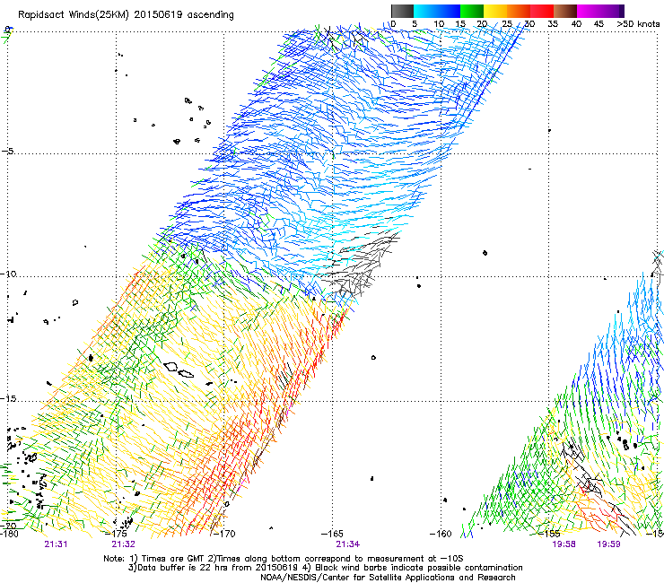Pick the red 30-35 knots legend segment
This screenshot has width=664, height=583.
(542, 11)
